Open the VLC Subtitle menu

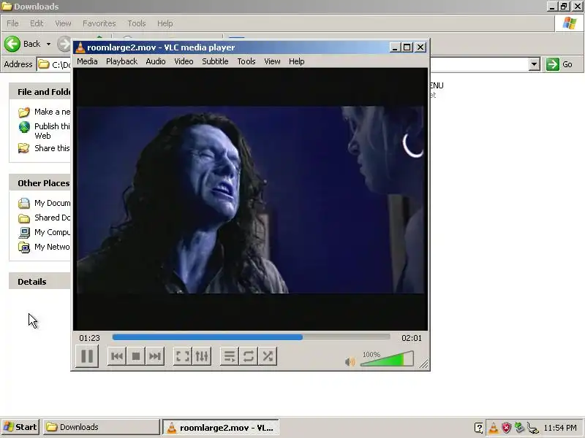(215, 61)
